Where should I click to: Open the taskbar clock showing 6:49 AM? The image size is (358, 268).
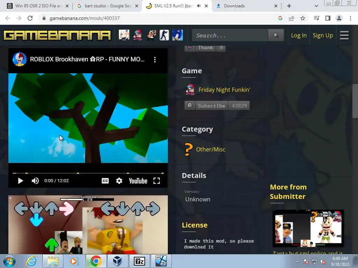pos(340,261)
